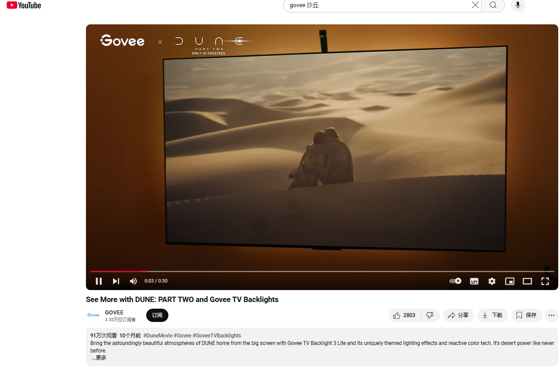Expand description with ...更多
This screenshot has width=560, height=368.
tap(99, 358)
